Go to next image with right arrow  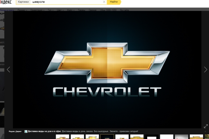(206, 69)
